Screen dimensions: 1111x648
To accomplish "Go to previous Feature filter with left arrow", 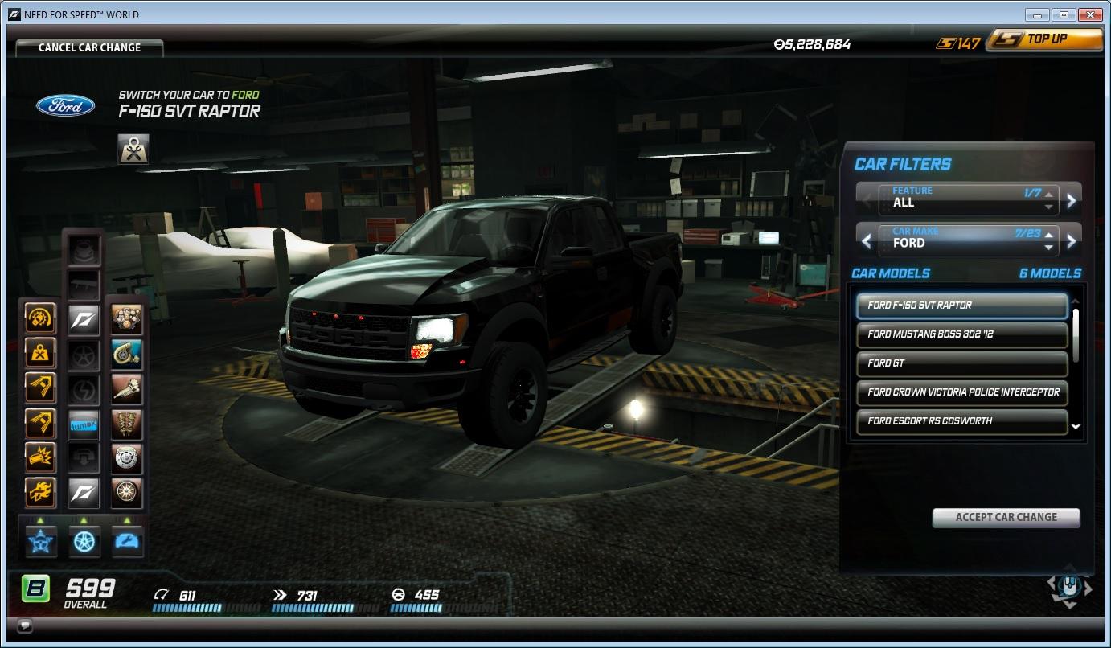I will coord(867,200).
